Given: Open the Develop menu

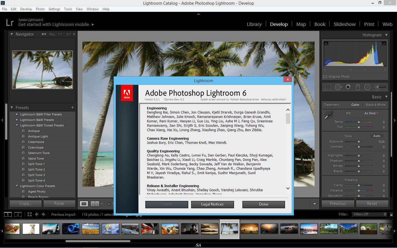Looking at the screenshot, I should pyautogui.click(x=26, y=9).
